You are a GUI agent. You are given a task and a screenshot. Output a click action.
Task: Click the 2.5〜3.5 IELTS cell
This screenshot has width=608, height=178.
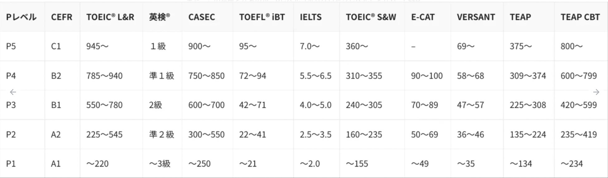tap(316, 135)
